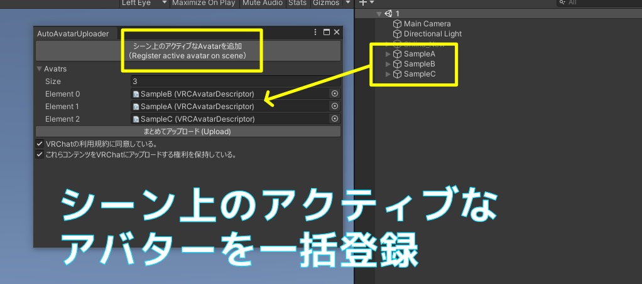The image size is (642, 284).
Task: Toggle アップロードする権利を保持している checkbox
Action: pyautogui.click(x=40, y=154)
